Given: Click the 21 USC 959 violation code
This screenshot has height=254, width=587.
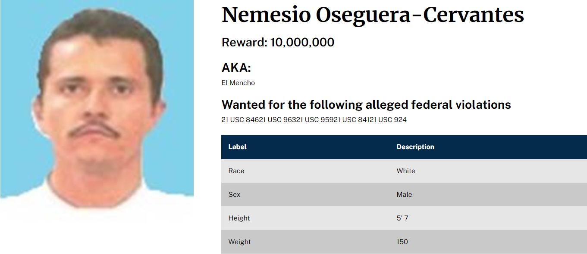Looking at the screenshot, I should click(314, 120).
